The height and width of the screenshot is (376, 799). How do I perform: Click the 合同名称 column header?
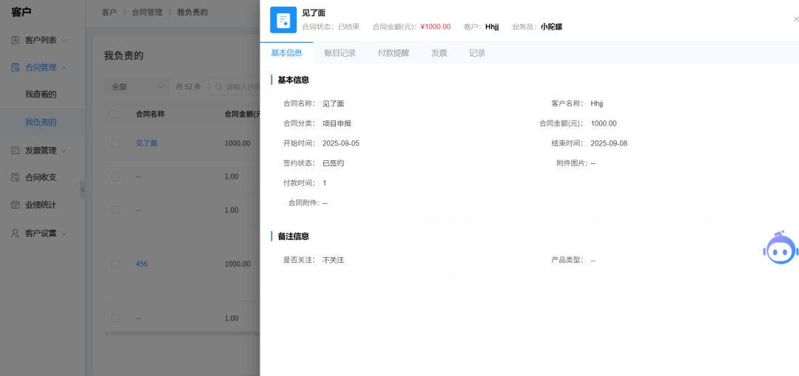click(149, 114)
